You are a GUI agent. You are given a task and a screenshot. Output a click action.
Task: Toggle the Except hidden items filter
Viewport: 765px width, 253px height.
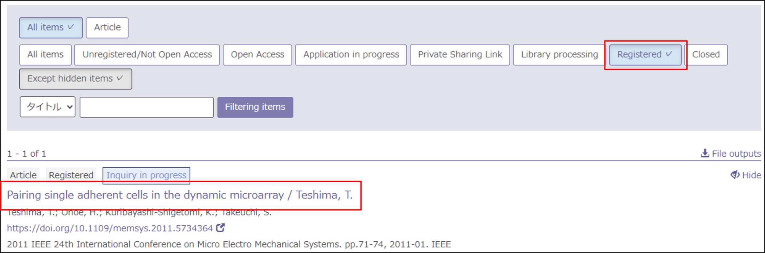pos(76,79)
